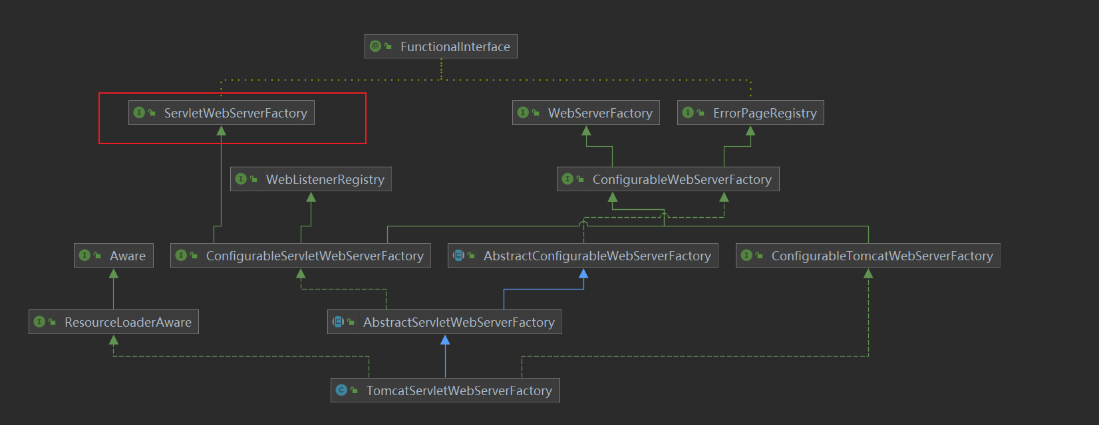Click the visibility lock icon on ConfigurableServletWebServerFactory
The height and width of the screenshot is (425, 1099).
click(194, 256)
